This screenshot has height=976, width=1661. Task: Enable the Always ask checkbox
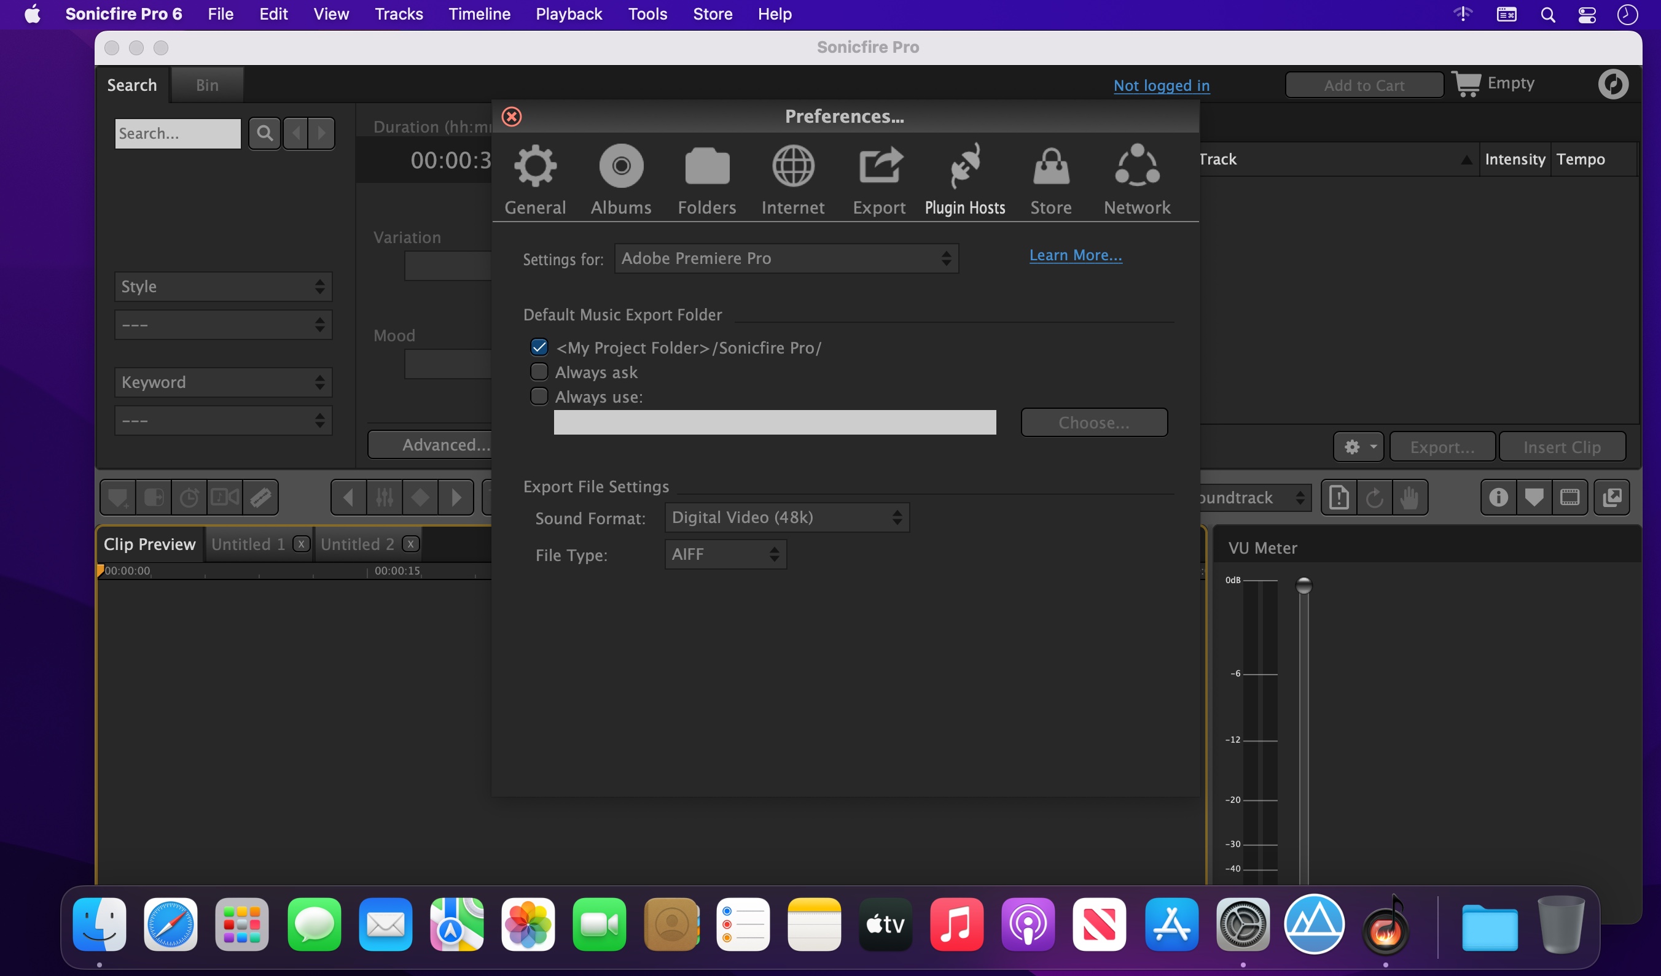[x=539, y=372]
